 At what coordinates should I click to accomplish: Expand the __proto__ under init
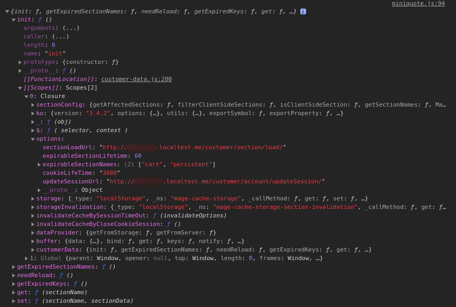(x=20, y=70)
